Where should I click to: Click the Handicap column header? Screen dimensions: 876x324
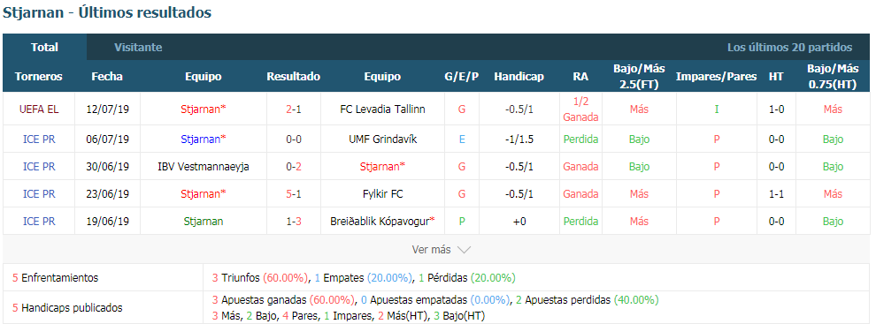pos(519,77)
